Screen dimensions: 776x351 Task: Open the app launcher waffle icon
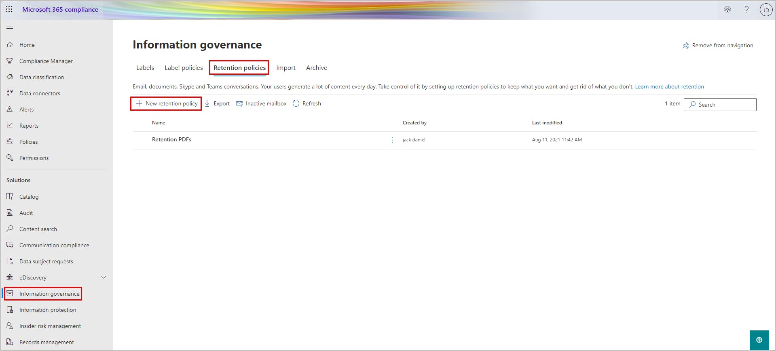tap(9, 9)
